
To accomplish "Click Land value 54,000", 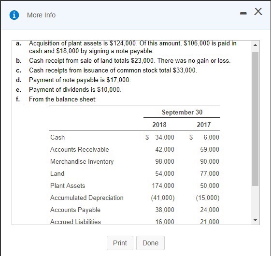I will (x=165, y=173).
